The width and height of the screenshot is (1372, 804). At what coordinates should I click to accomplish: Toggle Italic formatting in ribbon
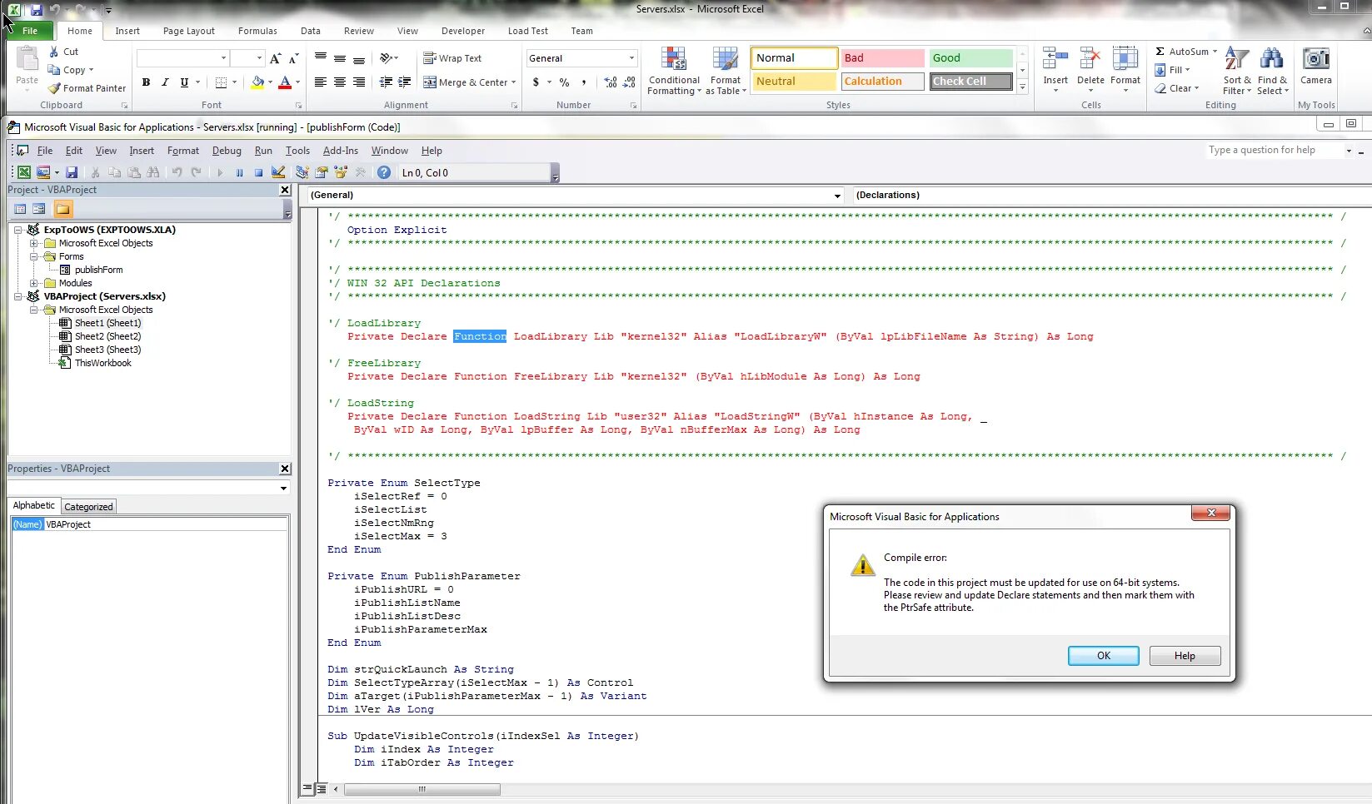tap(165, 82)
